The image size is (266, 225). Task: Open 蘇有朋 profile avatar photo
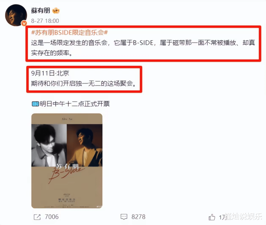(x=16, y=15)
